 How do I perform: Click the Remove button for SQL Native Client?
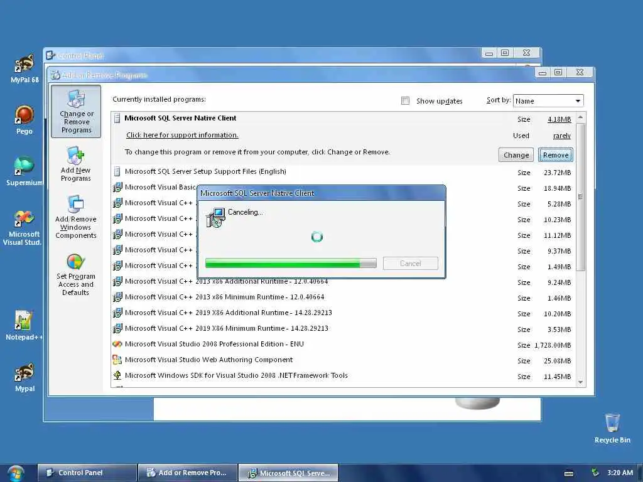tap(556, 155)
